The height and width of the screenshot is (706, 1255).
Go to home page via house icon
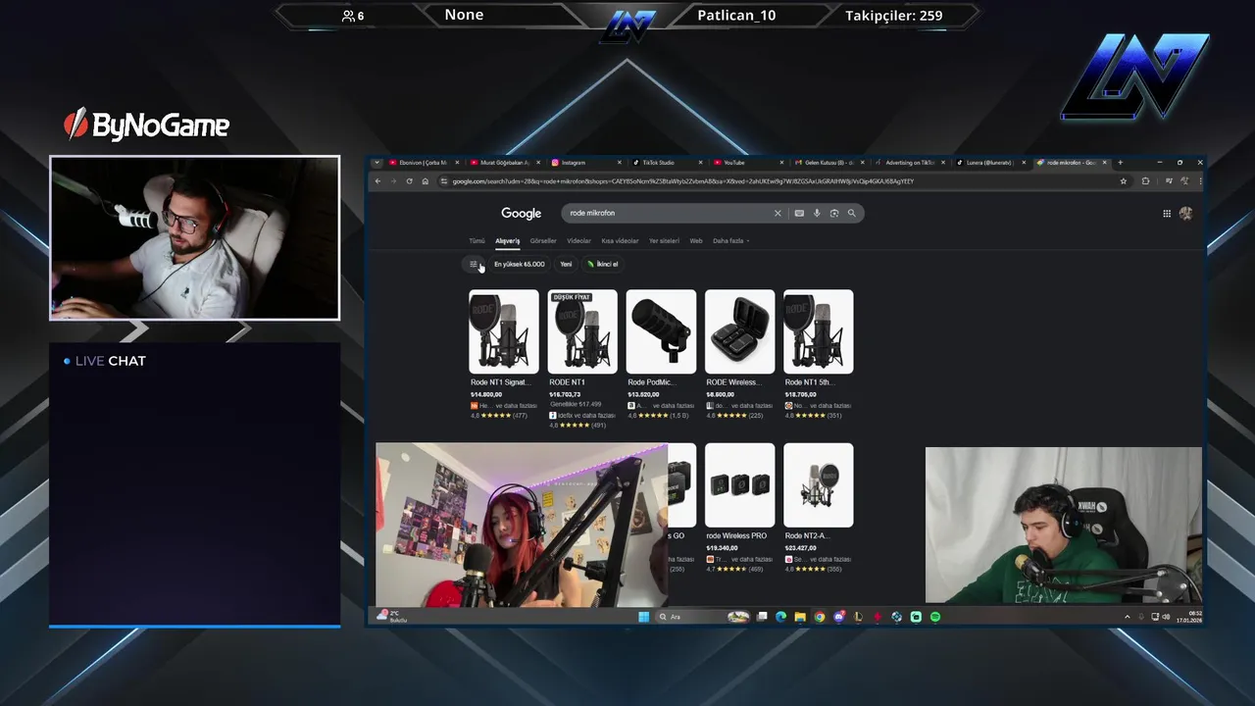pyautogui.click(x=425, y=181)
